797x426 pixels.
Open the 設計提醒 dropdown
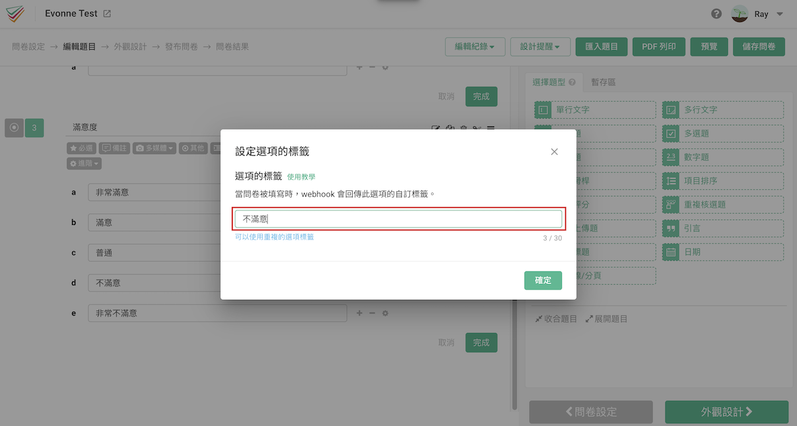540,46
